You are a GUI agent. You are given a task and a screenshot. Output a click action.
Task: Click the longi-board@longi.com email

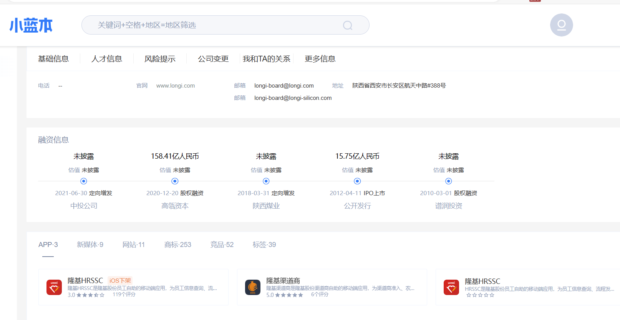point(284,86)
